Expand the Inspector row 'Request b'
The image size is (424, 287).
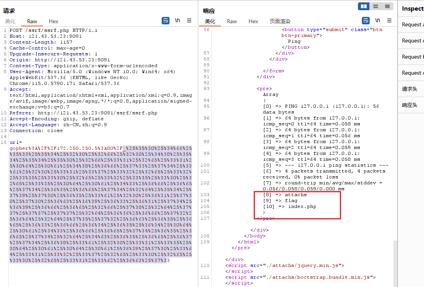coord(411,57)
